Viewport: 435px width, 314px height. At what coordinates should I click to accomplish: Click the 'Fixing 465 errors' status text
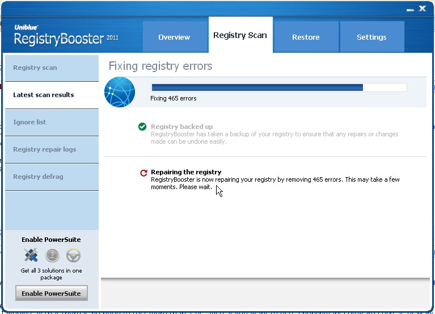pos(174,99)
